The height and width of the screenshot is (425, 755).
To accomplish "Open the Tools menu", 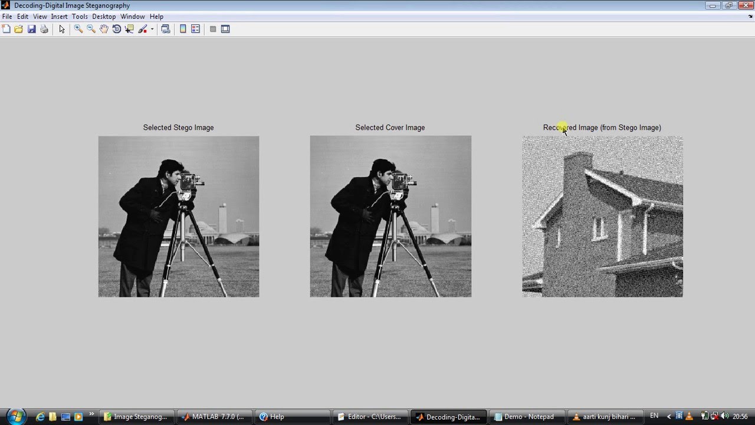I will coord(80,17).
